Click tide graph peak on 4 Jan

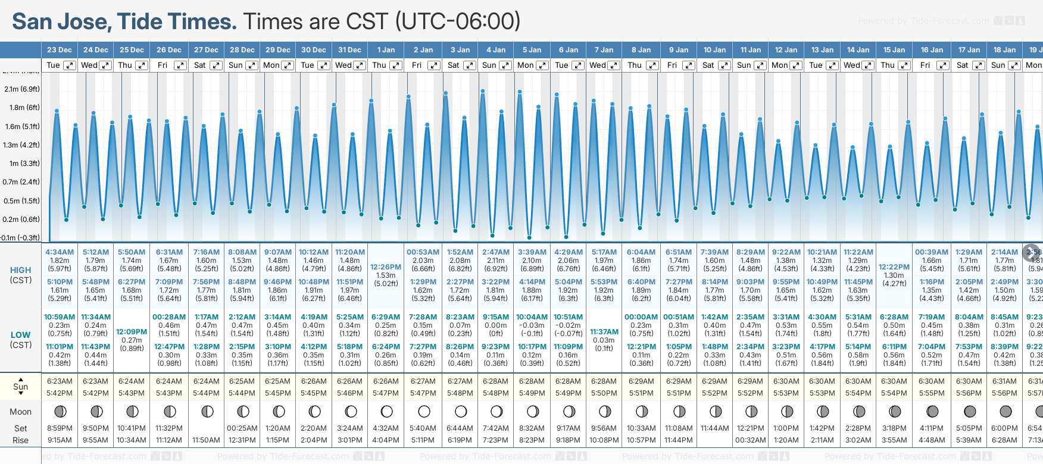click(483, 91)
